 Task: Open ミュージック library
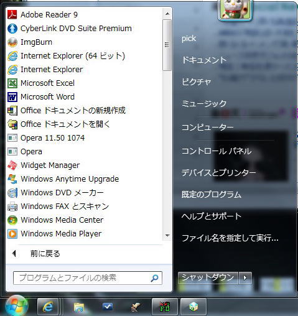coord(204,103)
